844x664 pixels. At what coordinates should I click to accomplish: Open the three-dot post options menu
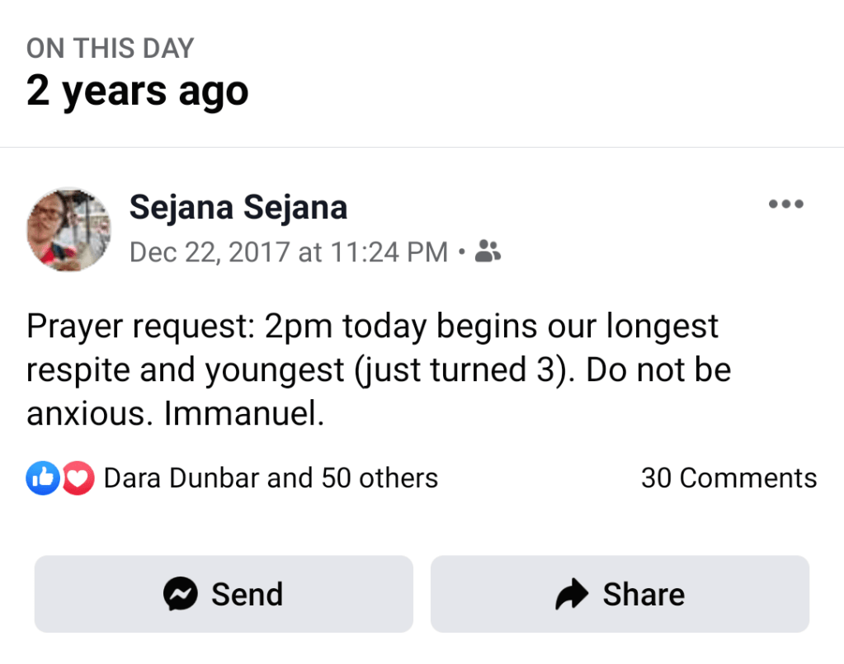785,205
